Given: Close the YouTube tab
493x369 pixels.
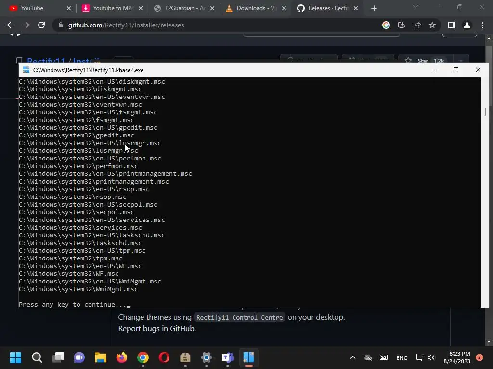Looking at the screenshot, I should (69, 8).
